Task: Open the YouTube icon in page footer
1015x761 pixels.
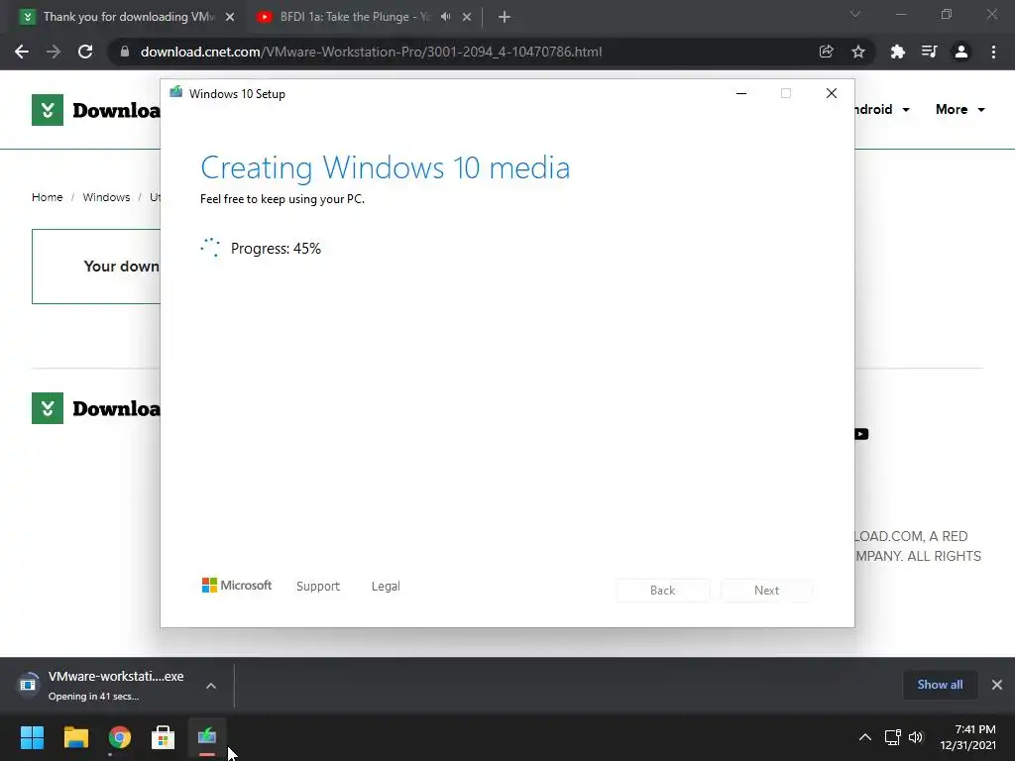Action: coord(861,434)
